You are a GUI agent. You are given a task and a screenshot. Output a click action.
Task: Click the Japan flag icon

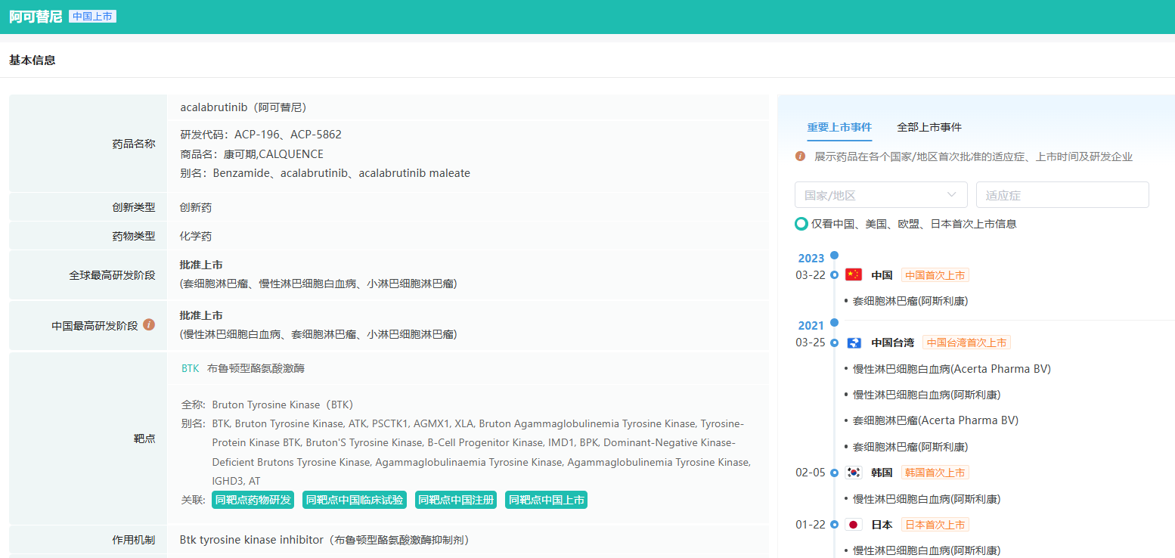pos(854,525)
